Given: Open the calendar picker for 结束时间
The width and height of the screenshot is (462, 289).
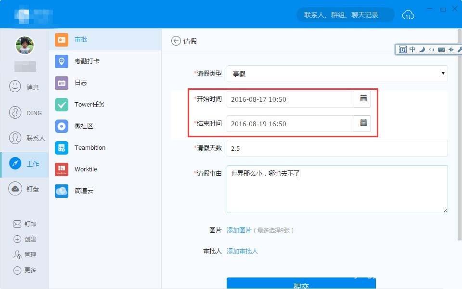Looking at the screenshot, I should pos(363,123).
